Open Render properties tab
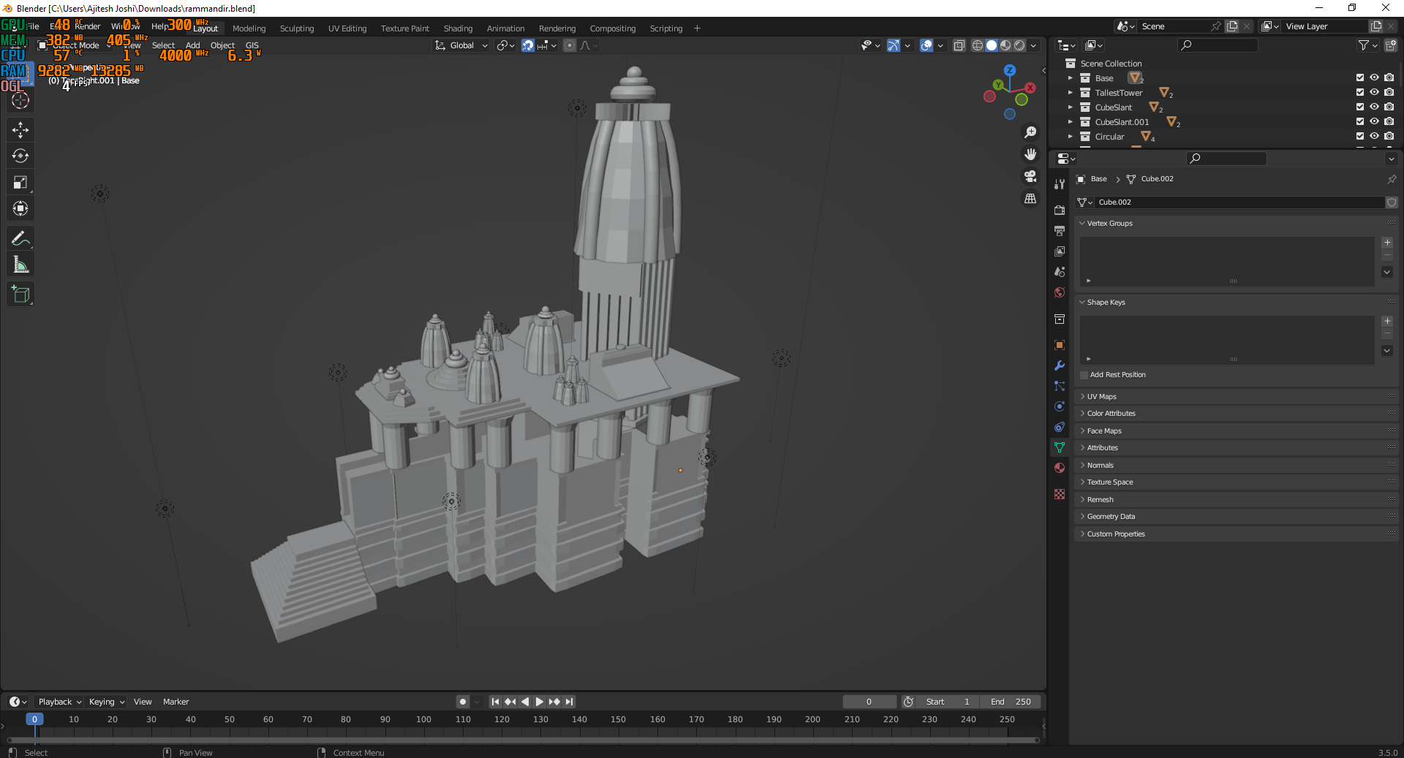The width and height of the screenshot is (1404, 758). click(1060, 210)
